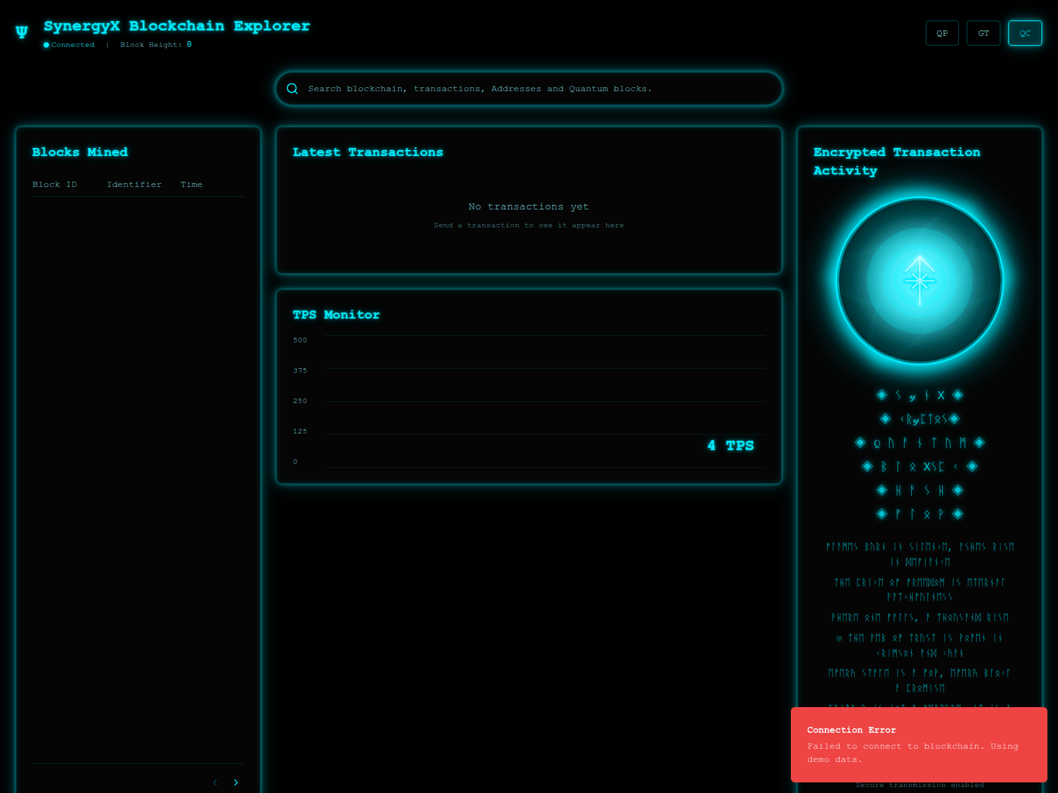Screen dimensions: 1058x793
Task: Click the bottom-right diamond in the rune list
Action: pyautogui.click(x=957, y=514)
